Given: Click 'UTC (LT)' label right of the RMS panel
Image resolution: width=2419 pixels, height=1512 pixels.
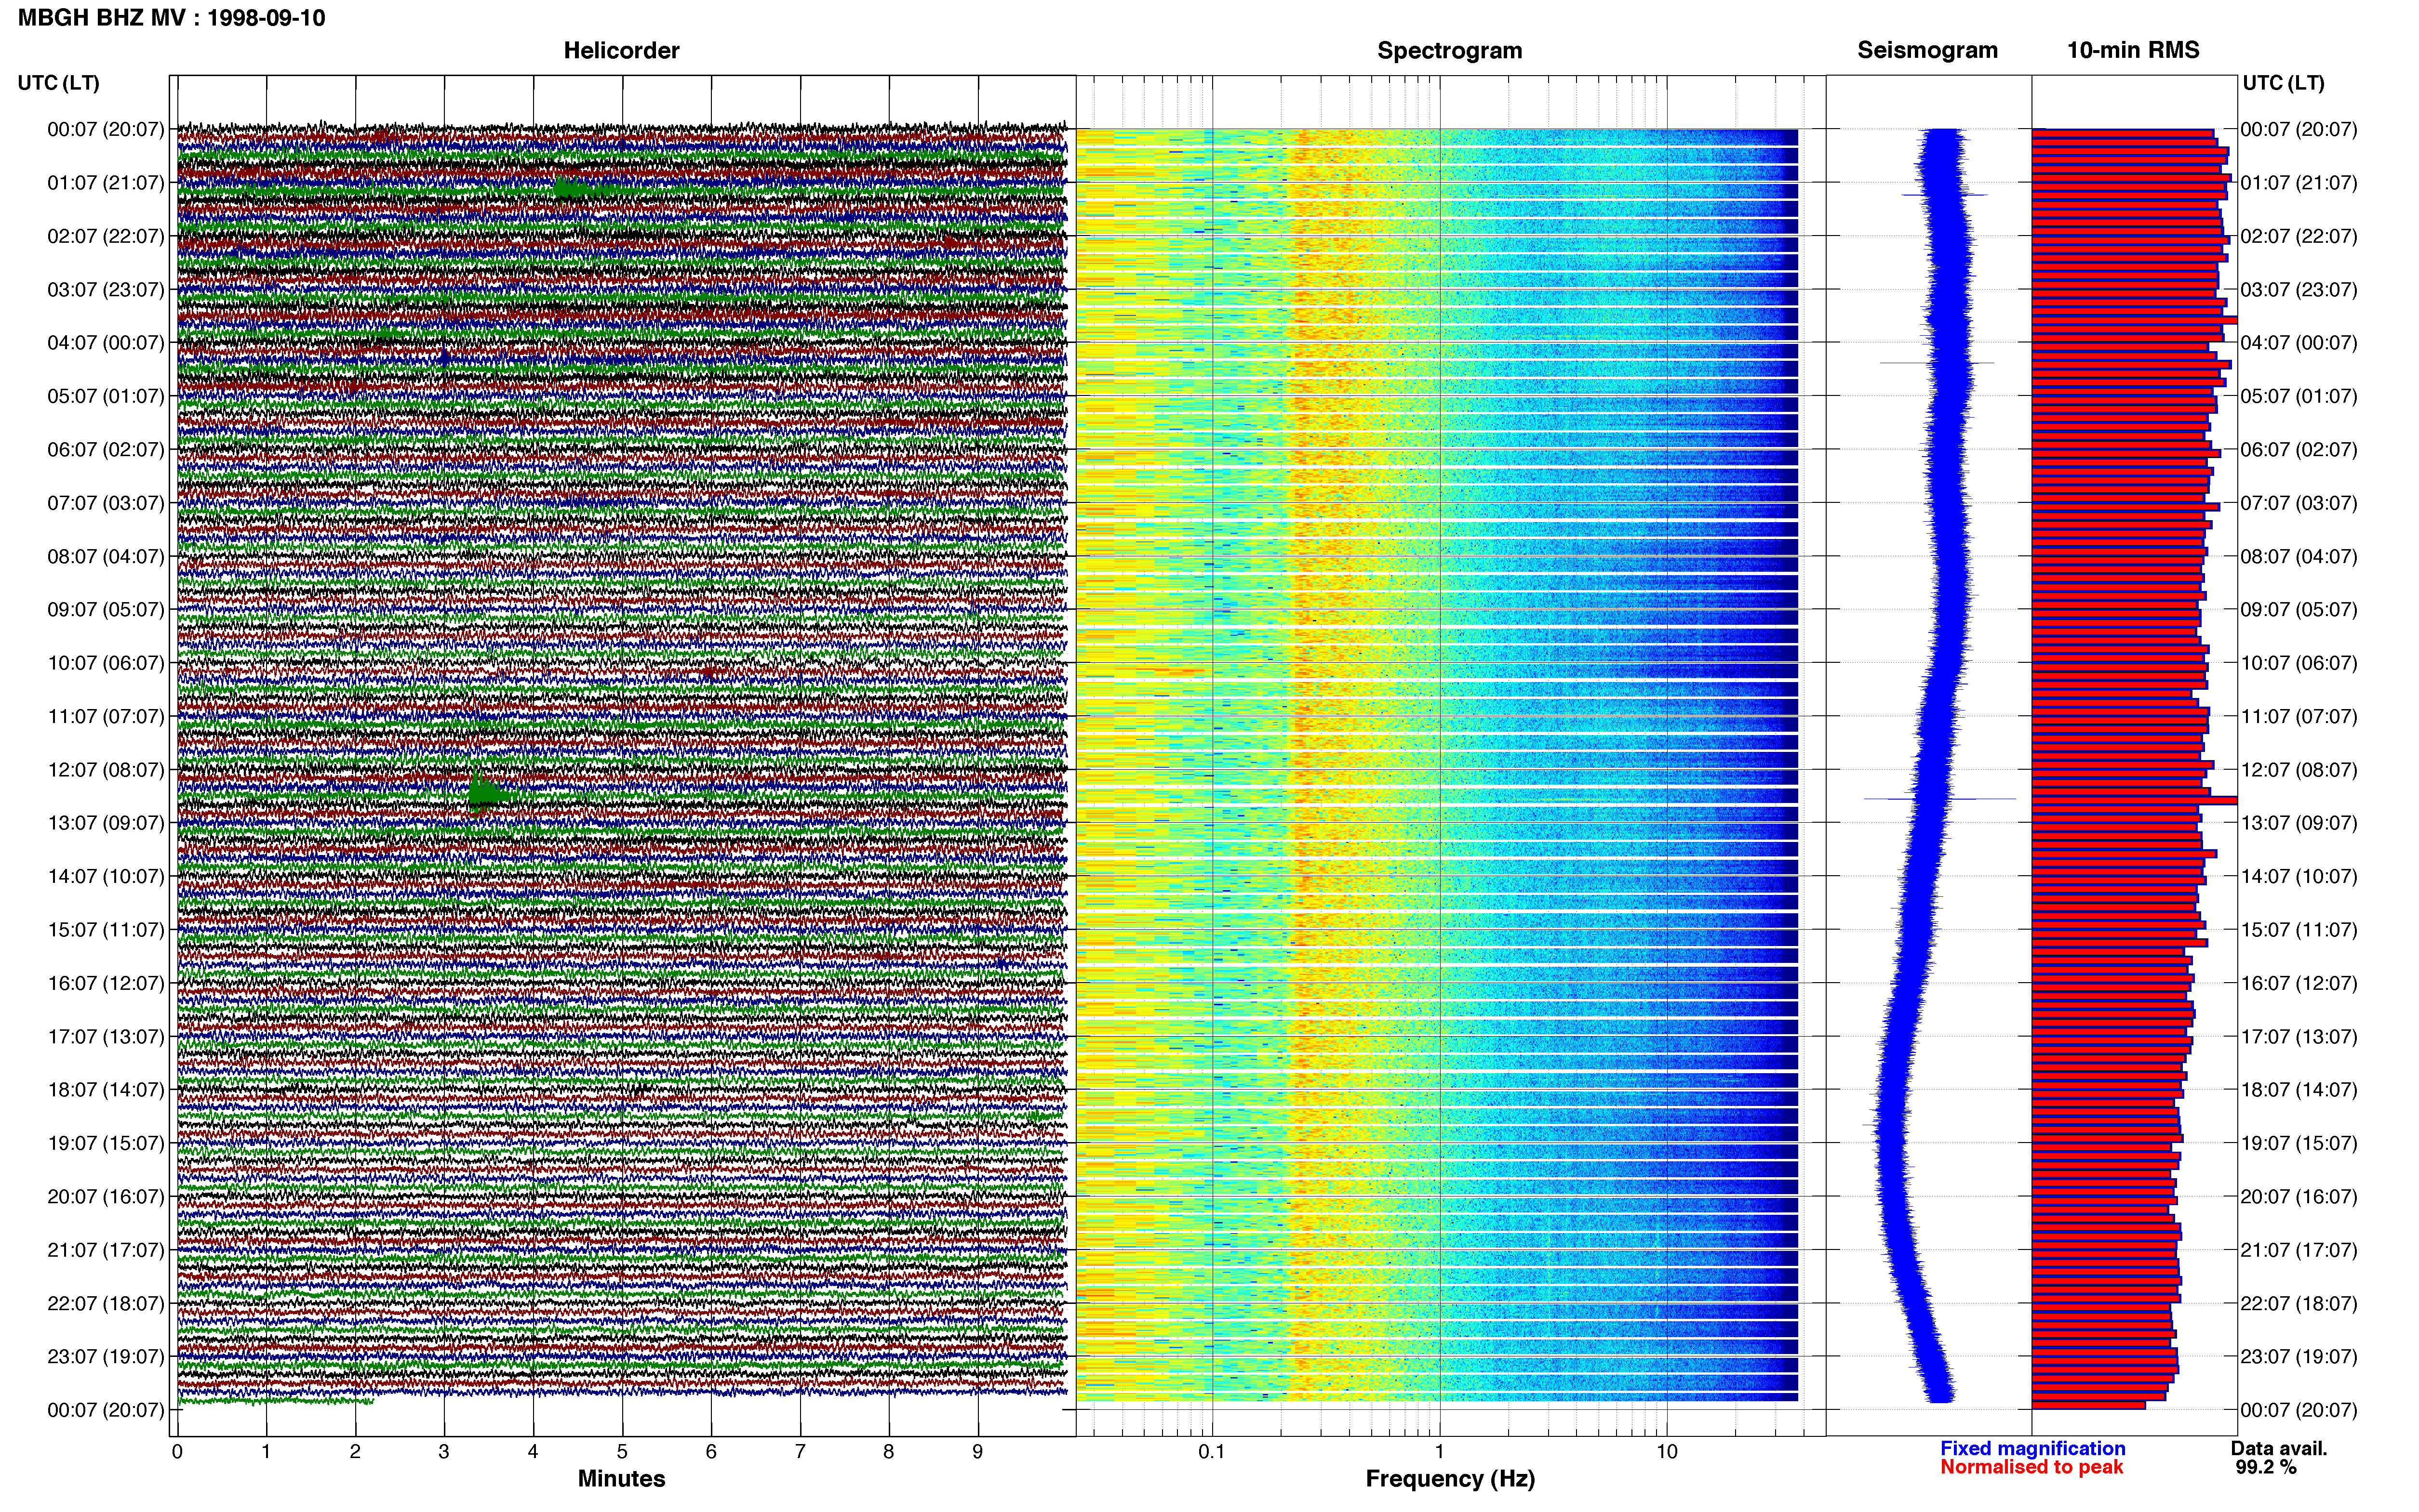Looking at the screenshot, I should (x=2283, y=83).
